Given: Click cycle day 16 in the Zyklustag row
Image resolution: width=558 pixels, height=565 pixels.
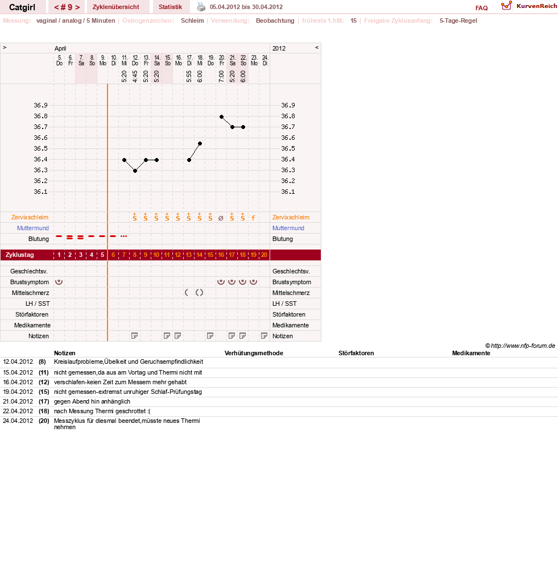Looking at the screenshot, I should 221,255.
